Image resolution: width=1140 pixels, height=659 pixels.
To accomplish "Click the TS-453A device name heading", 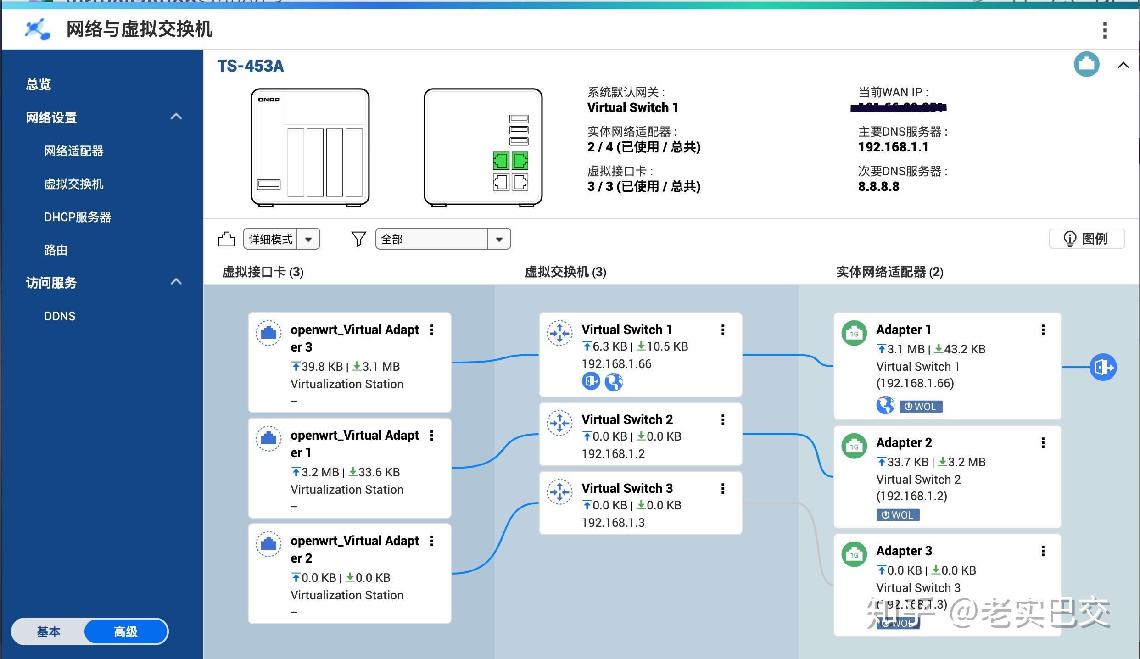I will (x=251, y=66).
